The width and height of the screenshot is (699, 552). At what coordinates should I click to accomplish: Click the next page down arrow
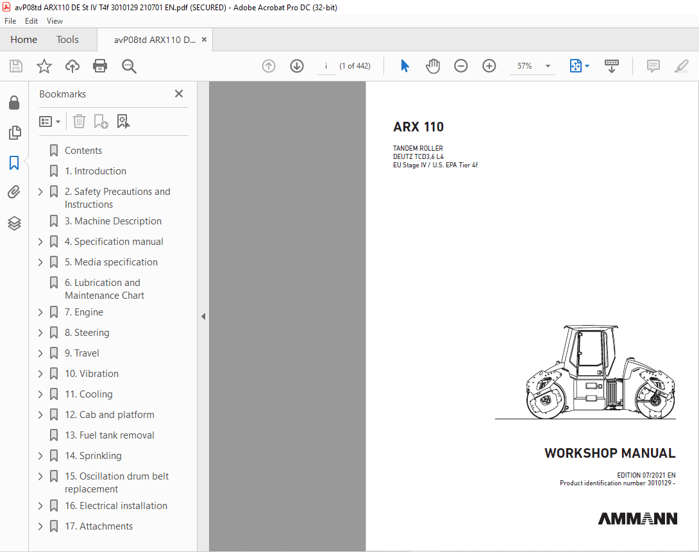296,65
